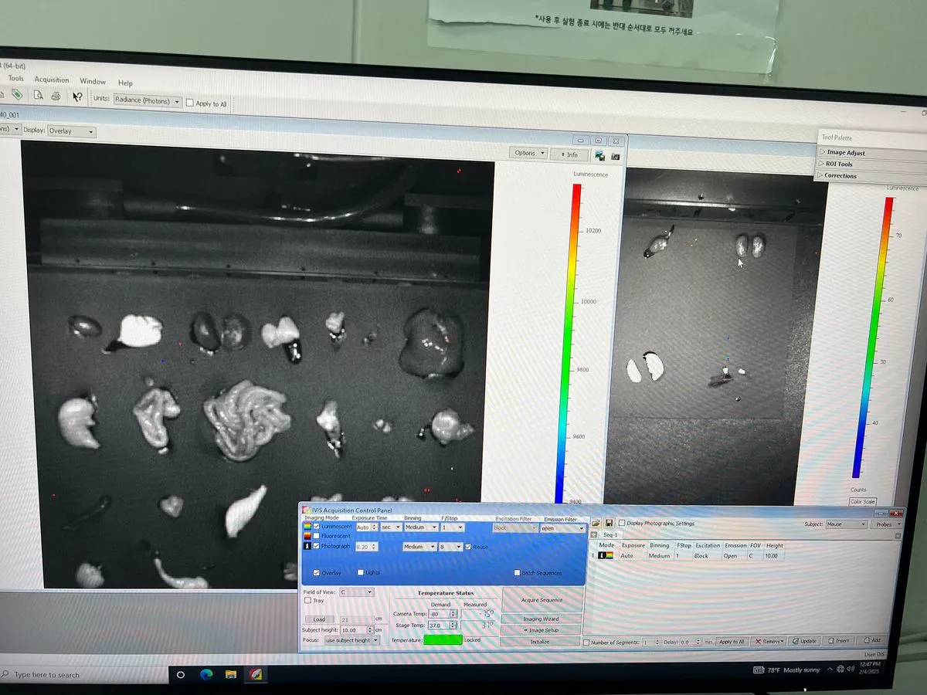Screen dimensions: 927x695
Task: Open the Field of View dropdown
Action: 356,592
